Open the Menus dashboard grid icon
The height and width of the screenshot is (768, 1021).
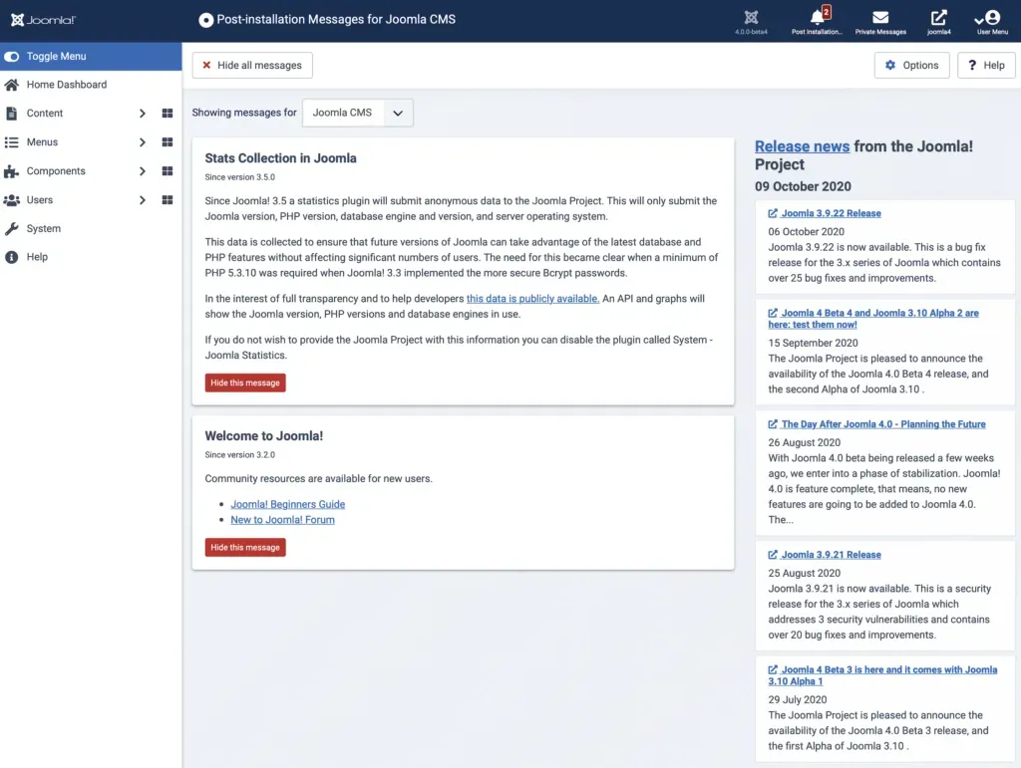(x=167, y=141)
